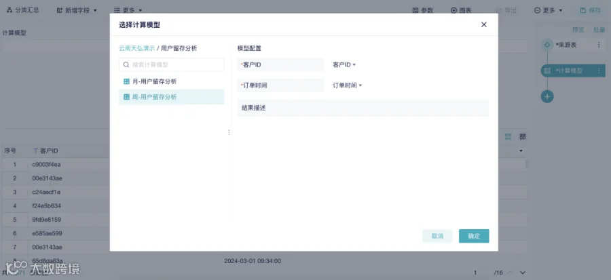Click the 参数 toolbar button
This screenshot has height=280, width=611.
(x=423, y=10)
